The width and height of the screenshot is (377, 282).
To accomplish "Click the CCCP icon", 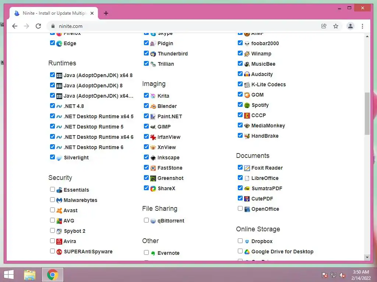I will [x=247, y=116].
